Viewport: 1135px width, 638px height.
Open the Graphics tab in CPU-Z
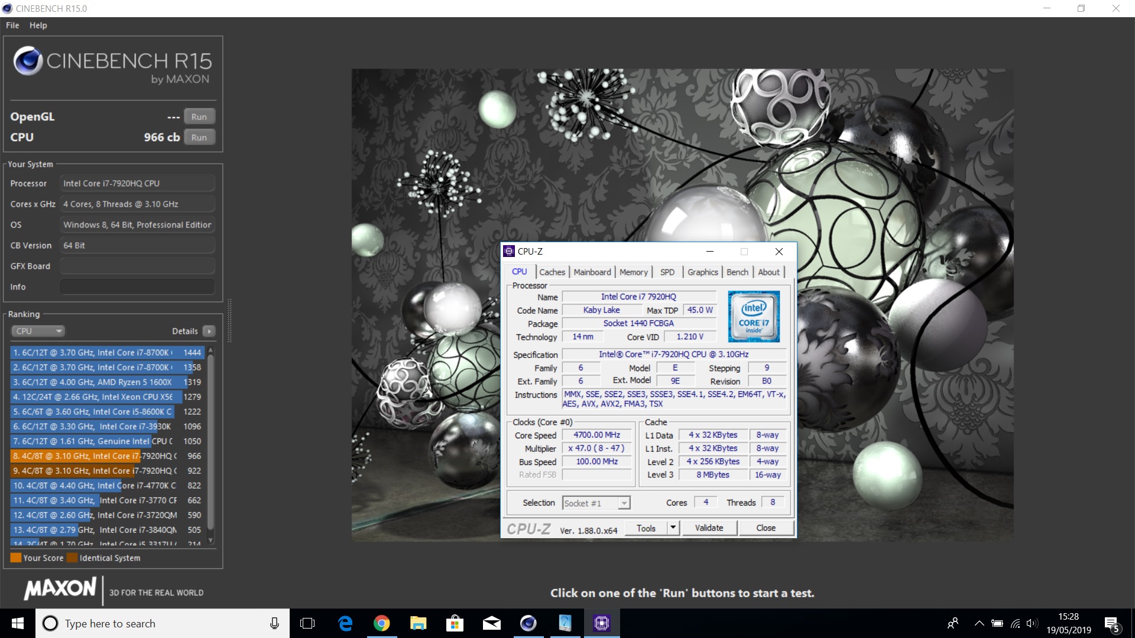pos(703,272)
